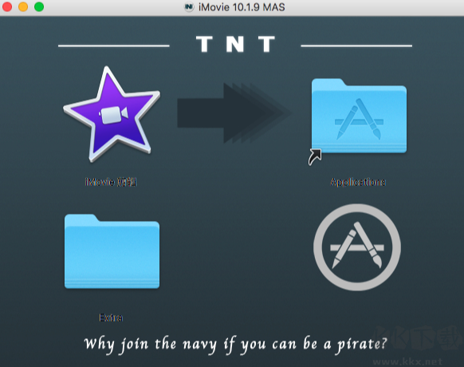Click the www.kkx.net watermark link

pyautogui.click(x=407, y=361)
